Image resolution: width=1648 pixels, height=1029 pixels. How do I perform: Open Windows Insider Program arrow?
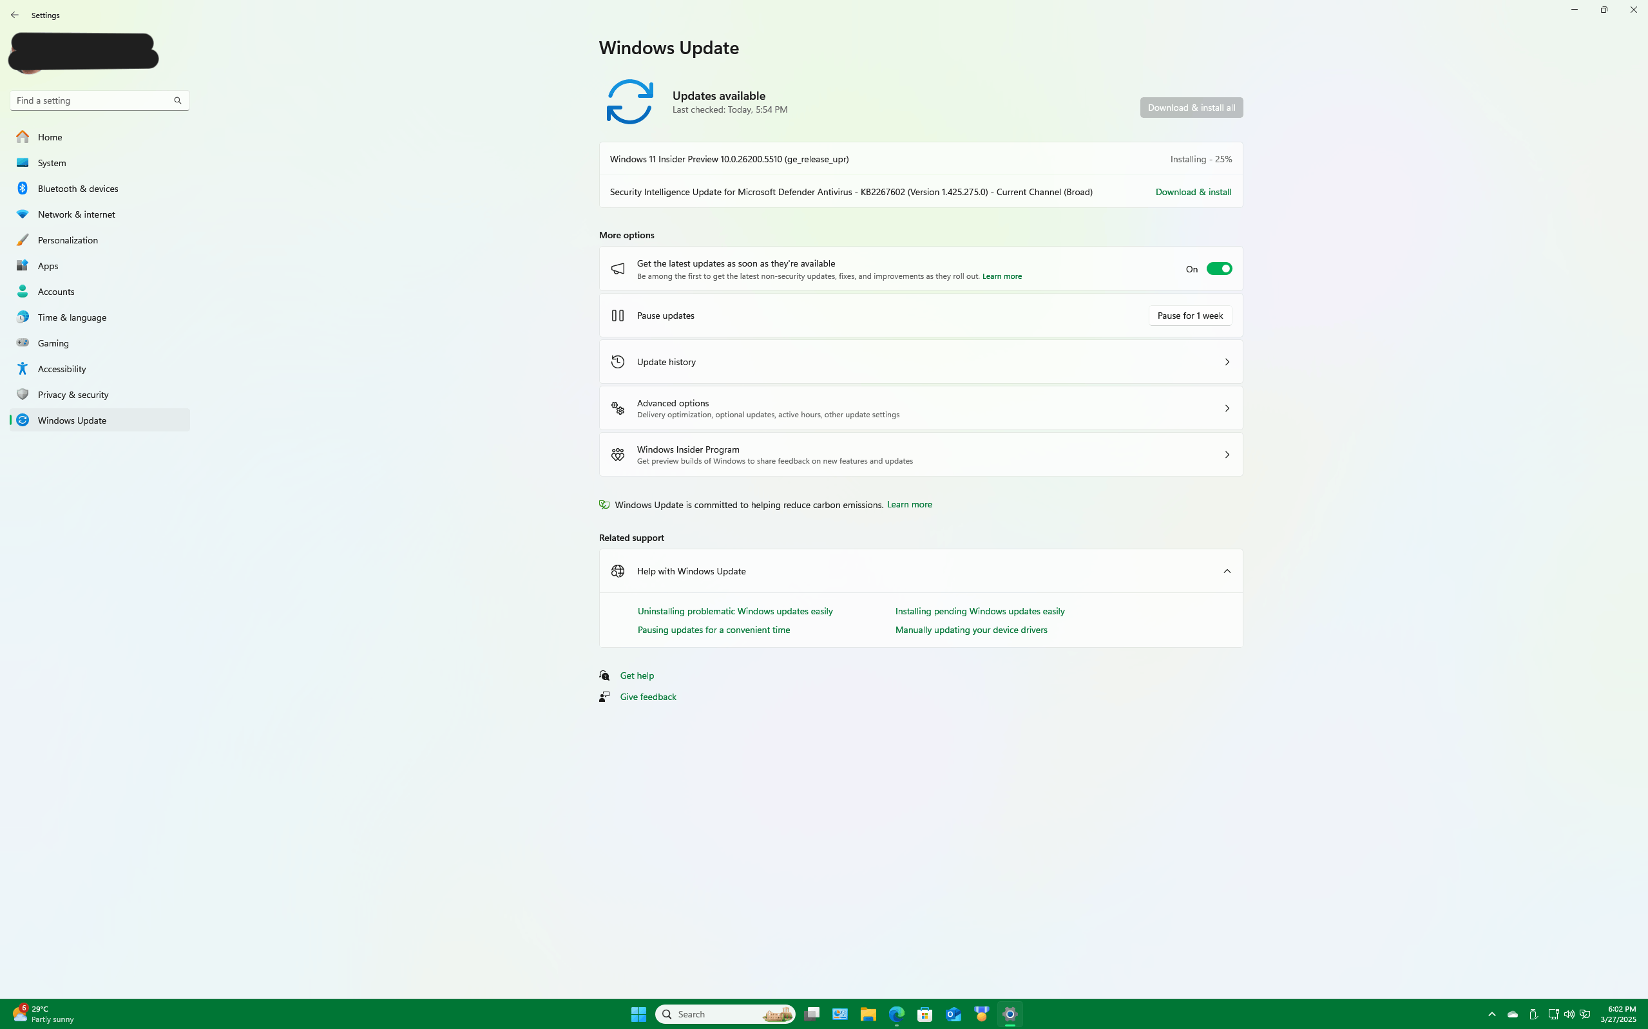[x=1227, y=455]
